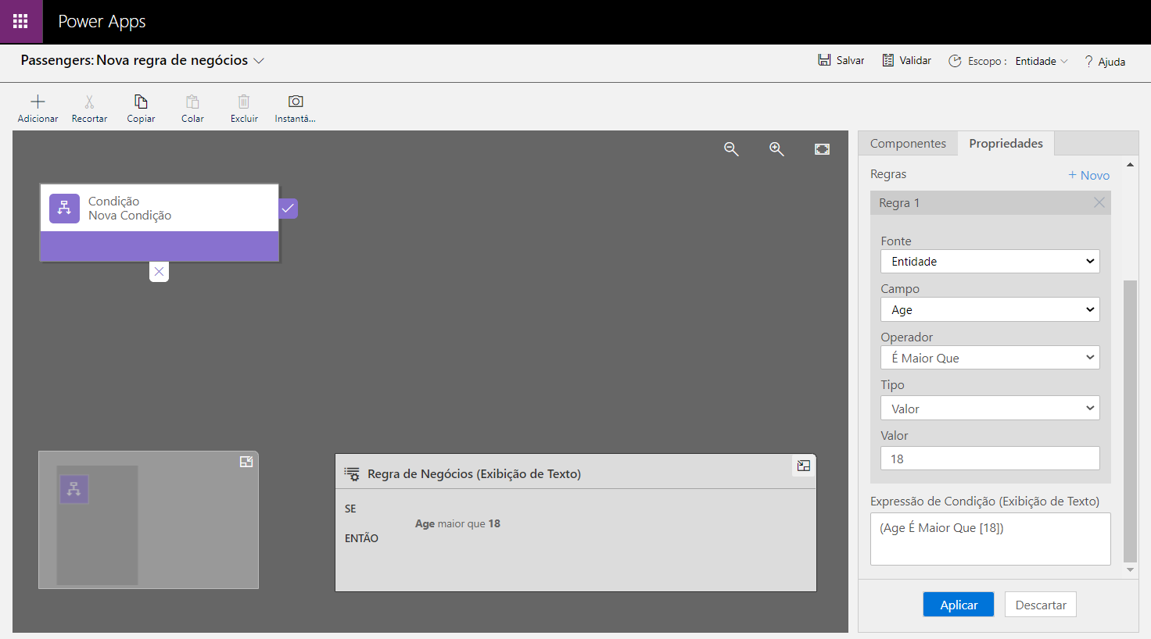Image resolution: width=1151 pixels, height=639 pixels.
Task: Click the Colar clipboard icon
Action: (192, 102)
